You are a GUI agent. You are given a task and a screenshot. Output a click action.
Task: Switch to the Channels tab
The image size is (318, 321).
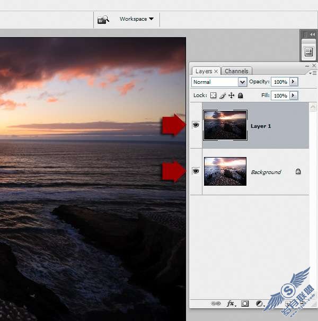[x=236, y=71]
